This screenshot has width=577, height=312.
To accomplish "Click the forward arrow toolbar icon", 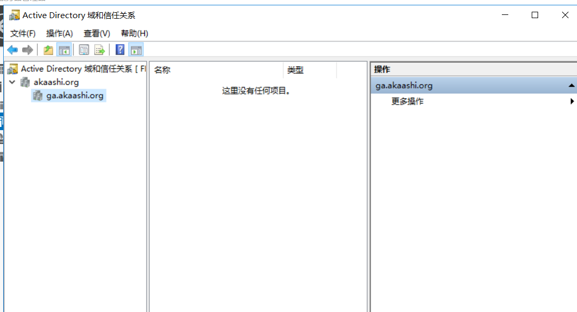I will 28,50.
